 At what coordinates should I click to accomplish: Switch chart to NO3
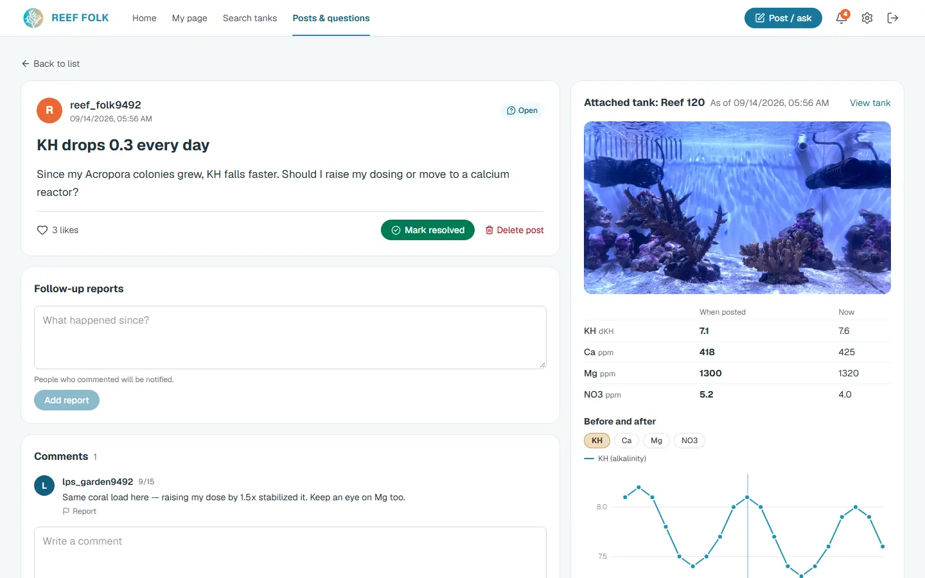[689, 441]
